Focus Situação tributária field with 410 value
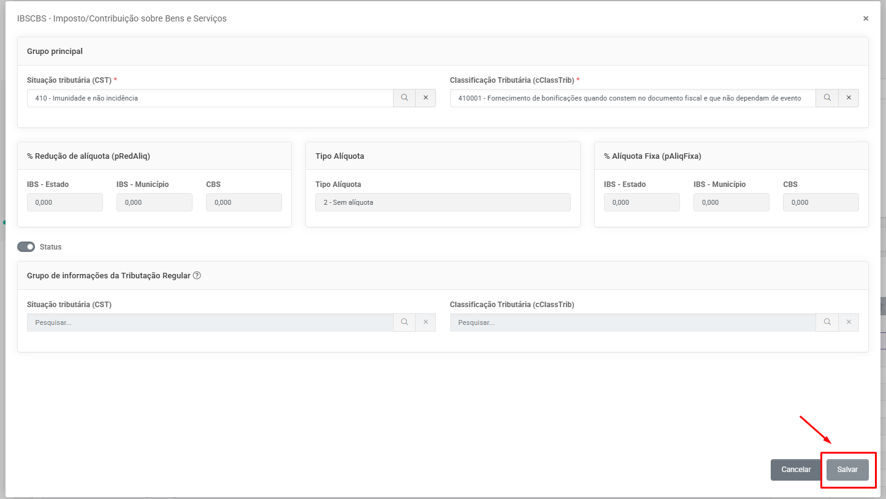The width and height of the screenshot is (886, 499). click(x=210, y=98)
